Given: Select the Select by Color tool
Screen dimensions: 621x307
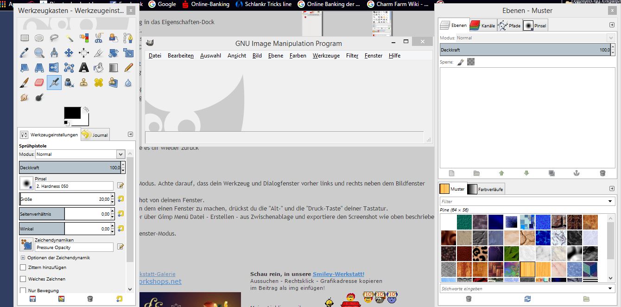Looking at the screenshot, I should click(x=84, y=38).
